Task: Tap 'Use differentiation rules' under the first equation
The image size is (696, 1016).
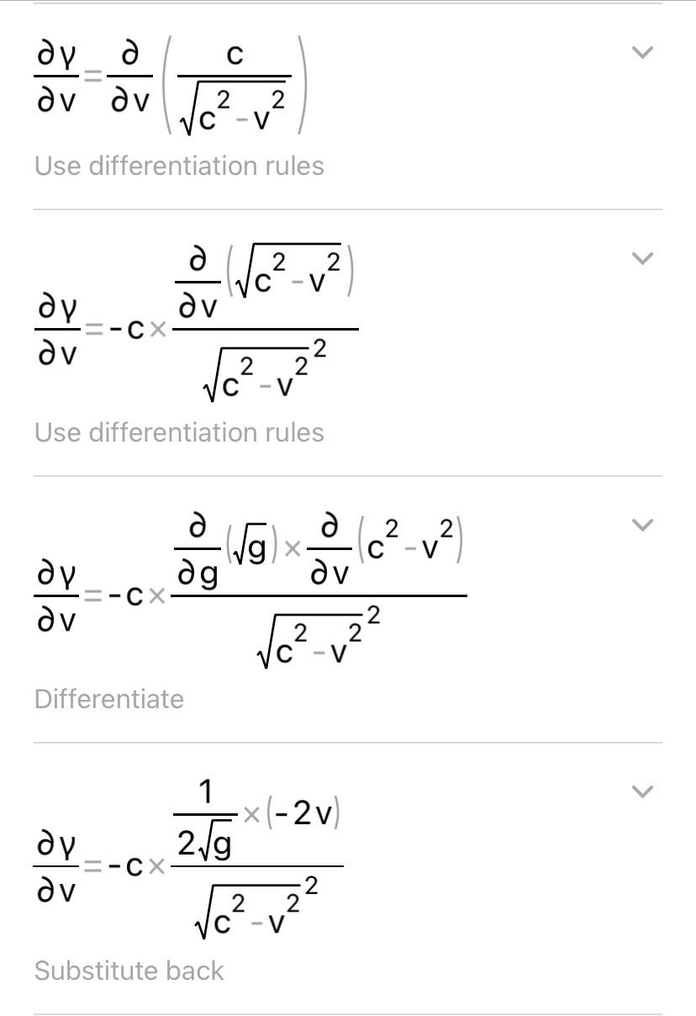Action: 179,166
